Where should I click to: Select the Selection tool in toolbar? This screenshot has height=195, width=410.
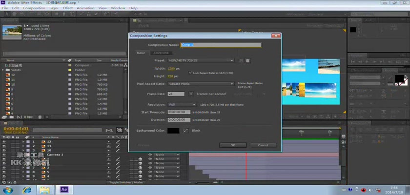[x=7, y=14]
